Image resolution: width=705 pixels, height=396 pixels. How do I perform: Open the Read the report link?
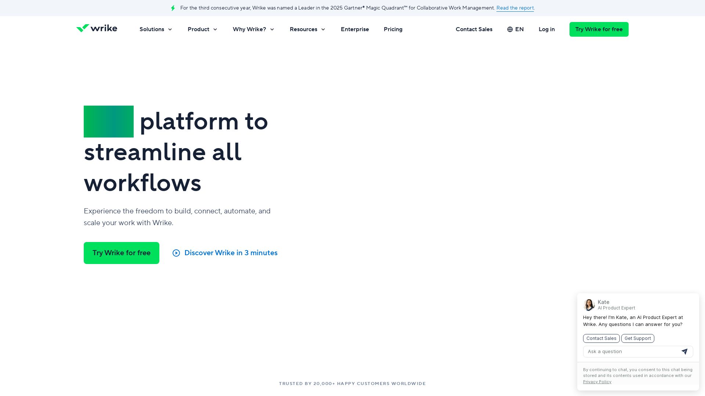[515, 8]
